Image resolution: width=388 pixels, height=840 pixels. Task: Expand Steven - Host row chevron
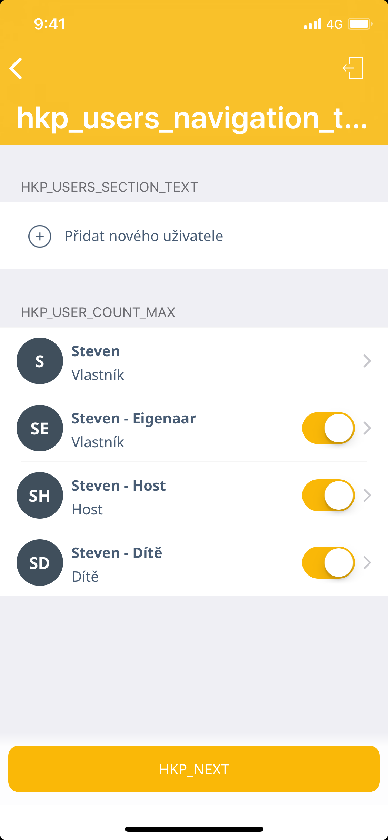pyautogui.click(x=367, y=495)
